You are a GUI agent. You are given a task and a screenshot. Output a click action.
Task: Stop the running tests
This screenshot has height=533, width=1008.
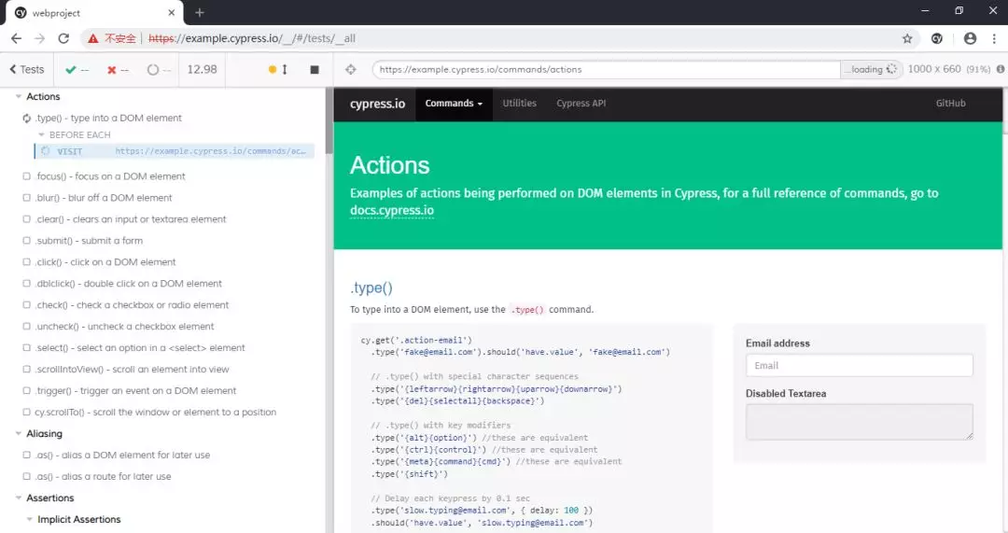315,69
